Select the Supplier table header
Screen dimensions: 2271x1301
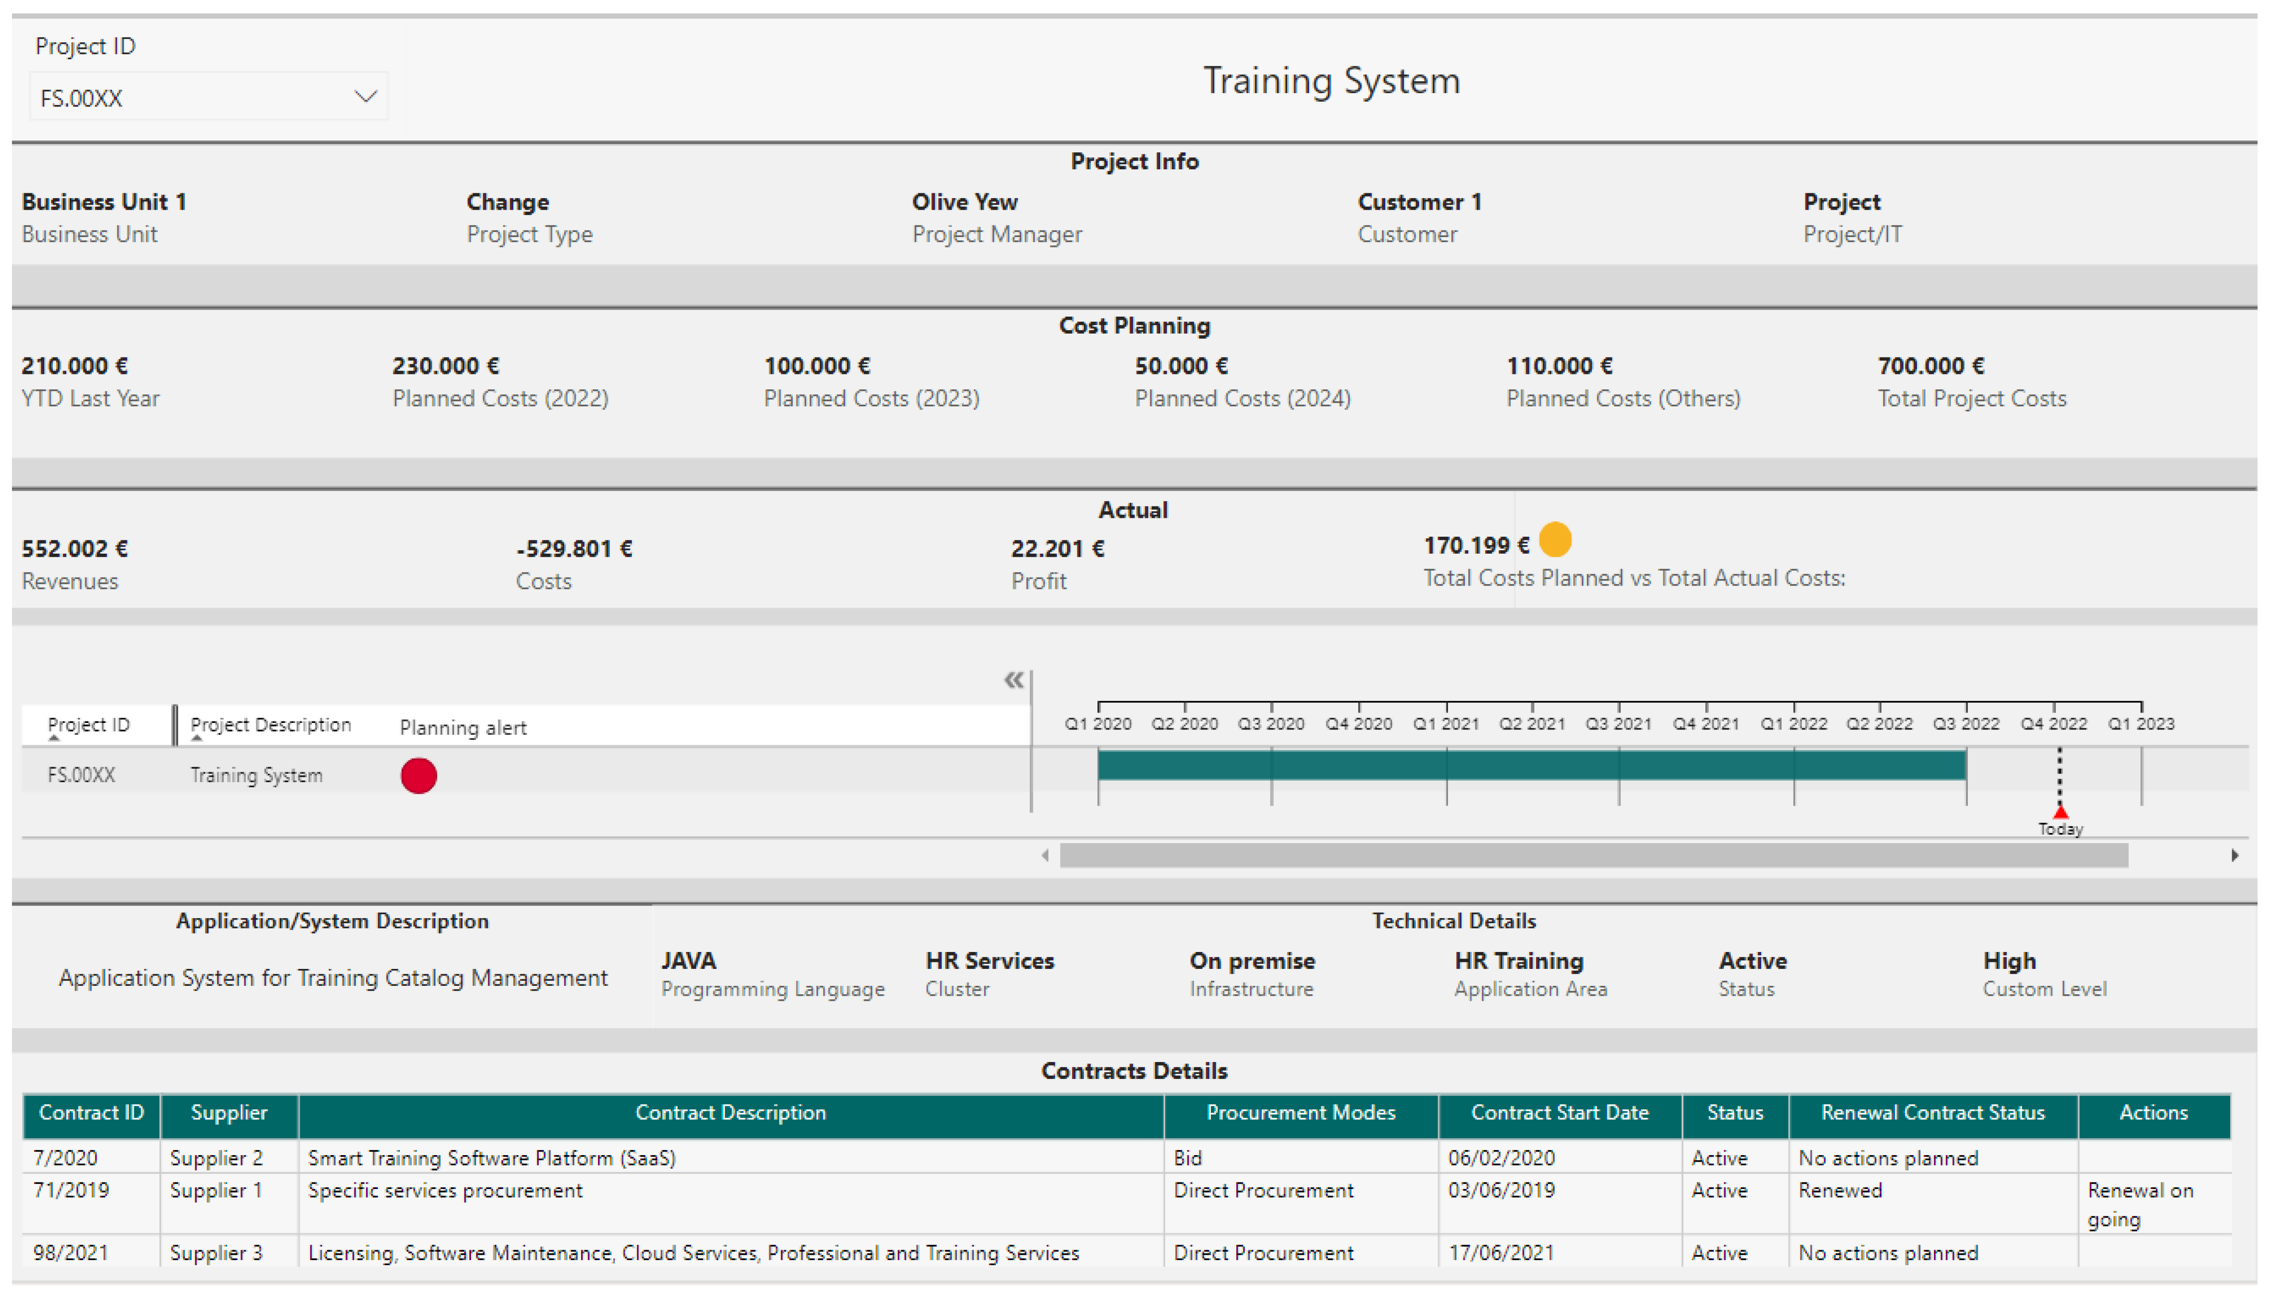(229, 1113)
